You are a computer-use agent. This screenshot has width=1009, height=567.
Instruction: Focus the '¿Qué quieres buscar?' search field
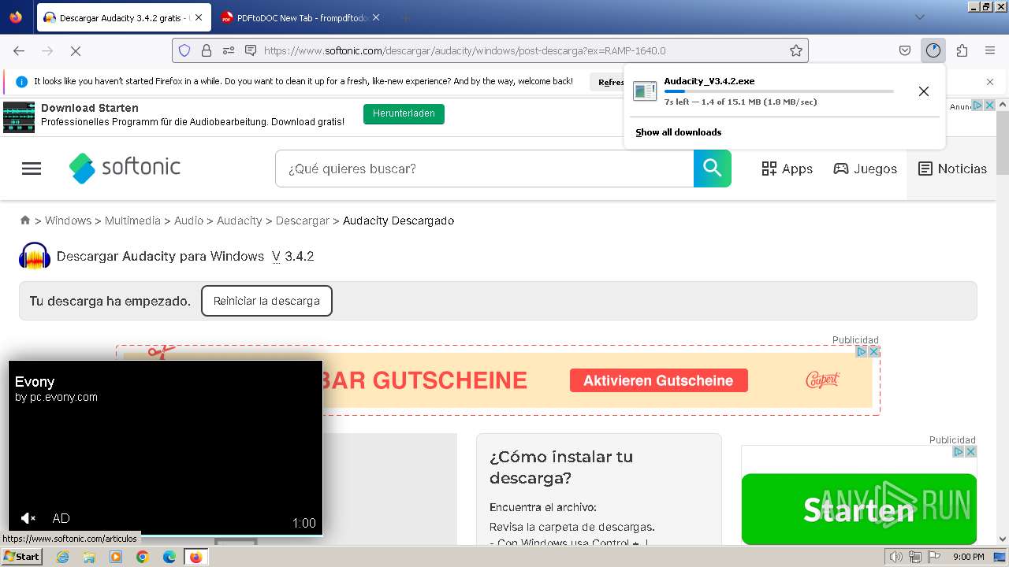[x=484, y=169]
